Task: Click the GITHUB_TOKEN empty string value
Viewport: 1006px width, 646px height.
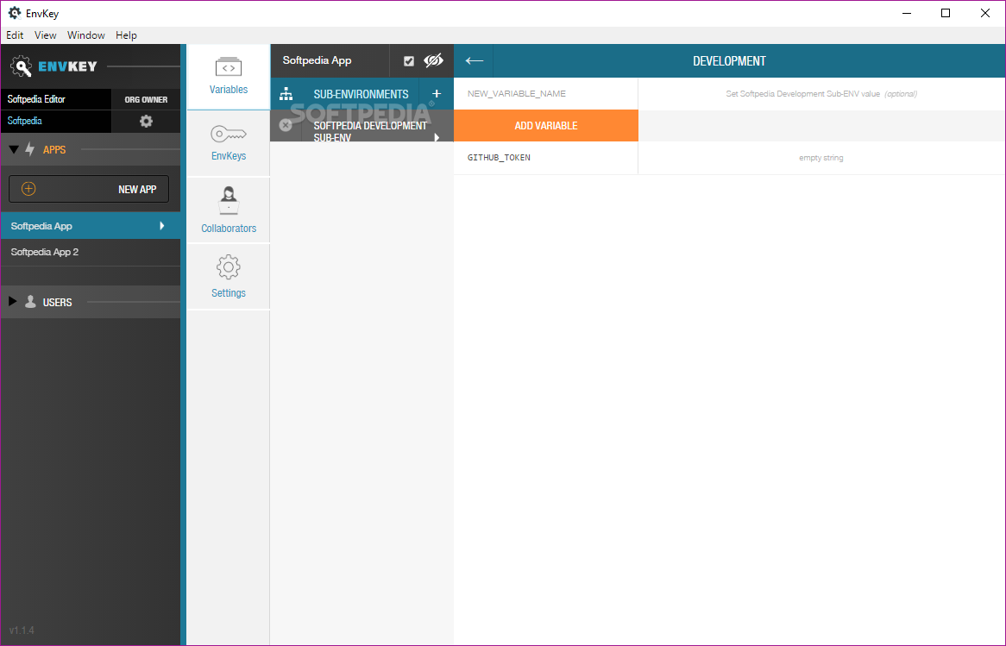Action: tap(821, 158)
